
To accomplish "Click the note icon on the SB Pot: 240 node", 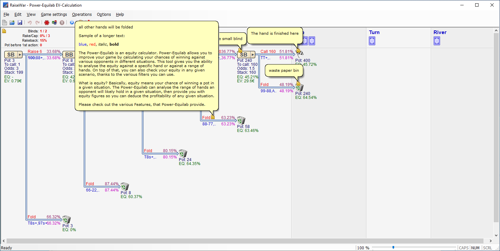I will coord(240,50).
